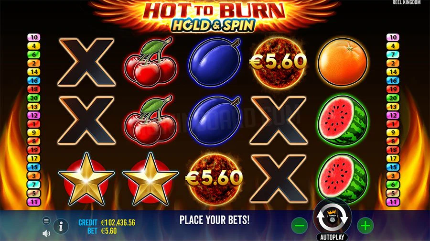Decrease bet with green minus button
This screenshot has height=241, width=430.
[x=300, y=226]
